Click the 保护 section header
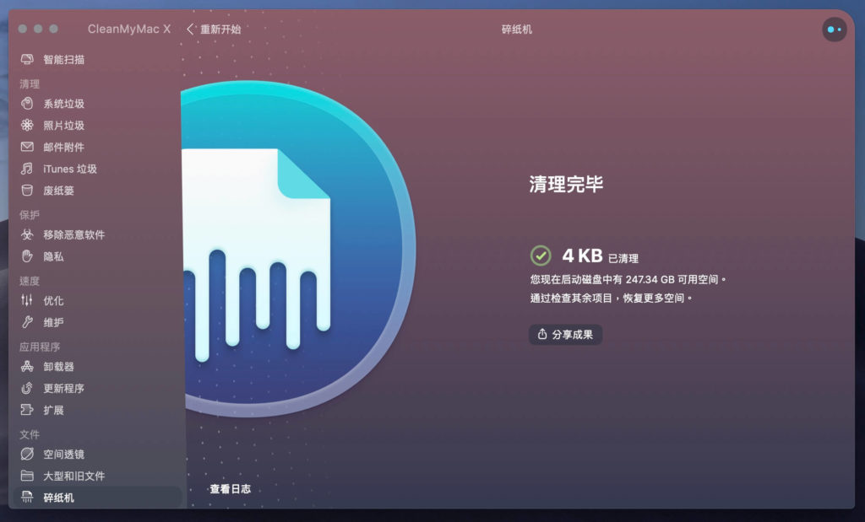This screenshot has width=865, height=522. coord(30,215)
